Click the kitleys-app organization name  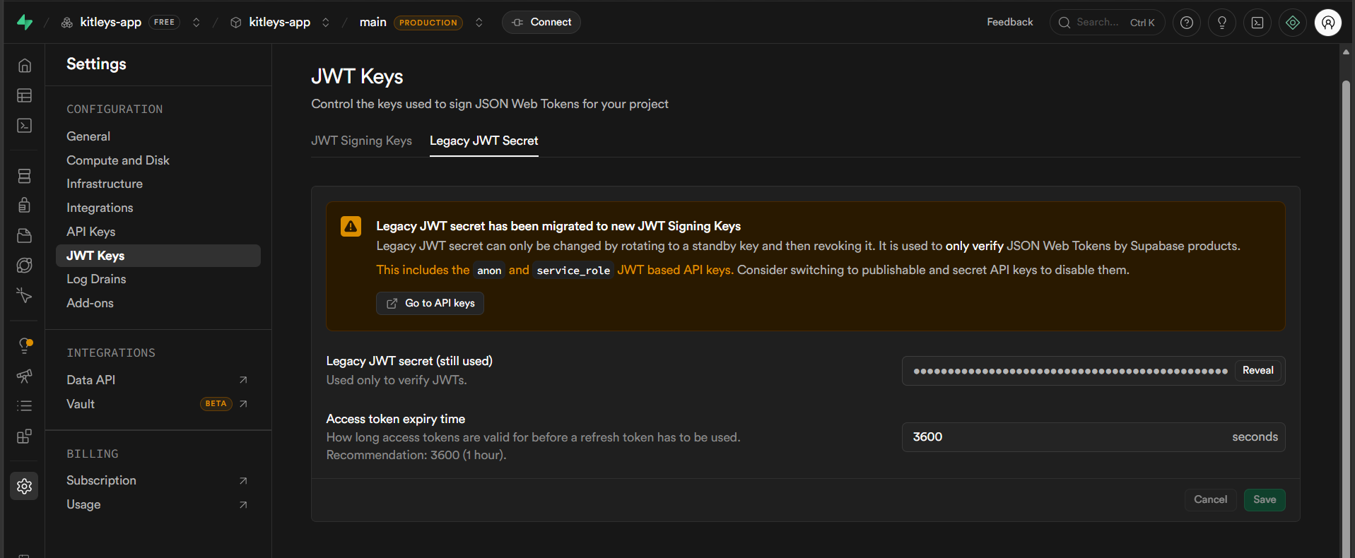(110, 23)
